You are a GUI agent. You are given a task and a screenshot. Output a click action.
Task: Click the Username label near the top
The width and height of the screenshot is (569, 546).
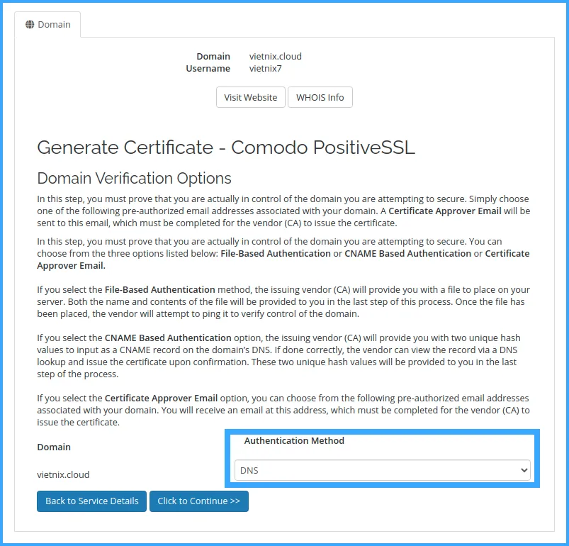[x=208, y=68]
